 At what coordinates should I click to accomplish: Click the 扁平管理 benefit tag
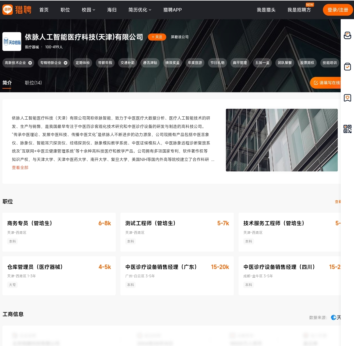coord(240,63)
